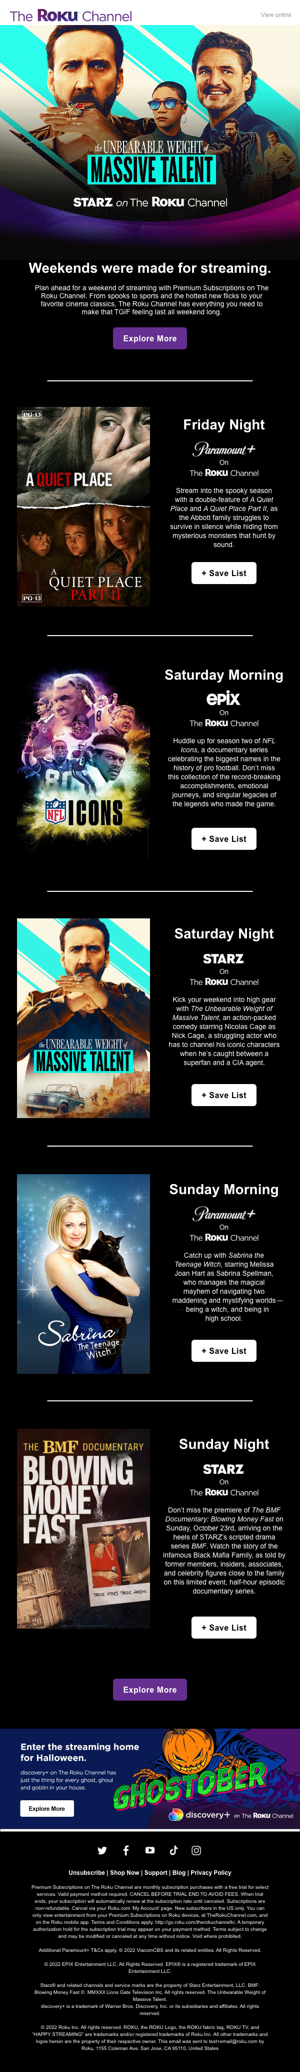Image resolution: width=300 pixels, height=2072 pixels.
Task: Click the epix logo under Saturday Morning
Action: [x=223, y=698]
